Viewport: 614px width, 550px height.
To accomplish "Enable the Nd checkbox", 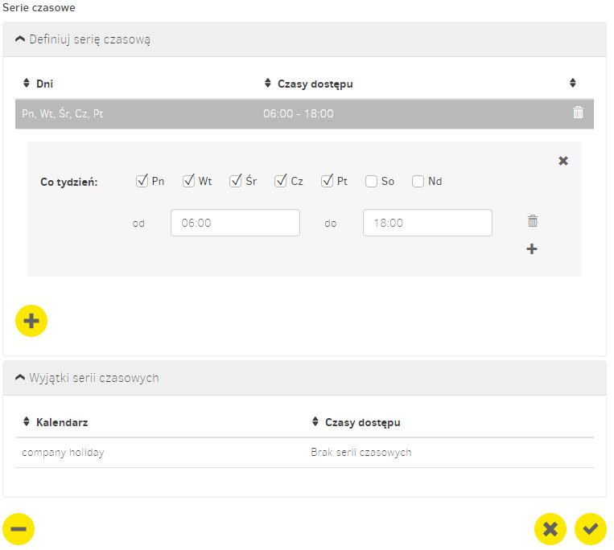I will pyautogui.click(x=418, y=181).
